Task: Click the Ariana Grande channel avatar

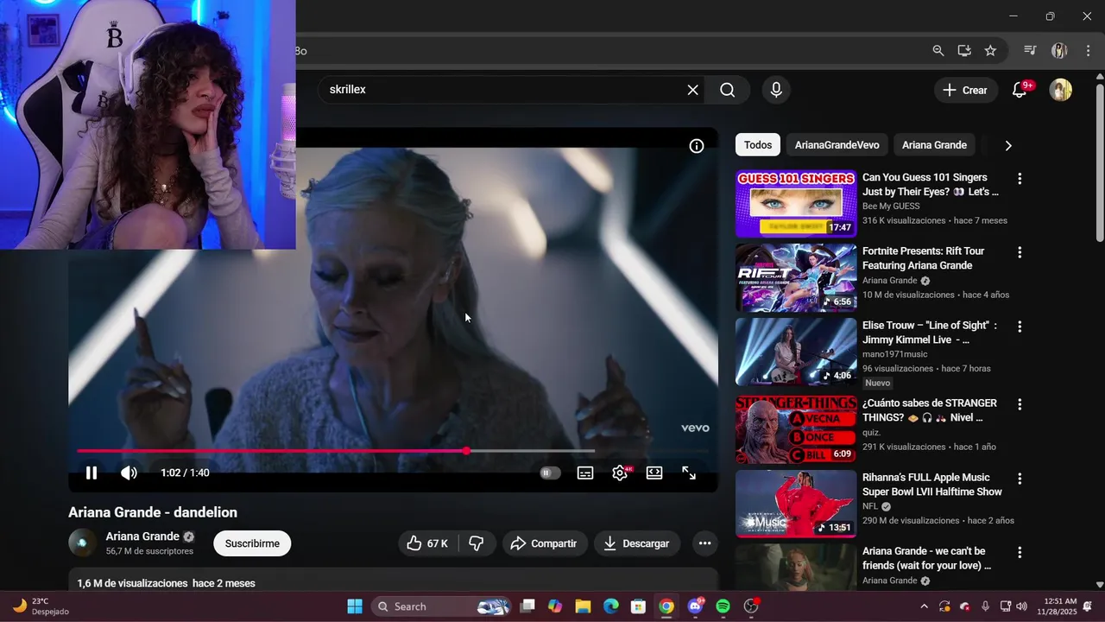Action: (83, 543)
